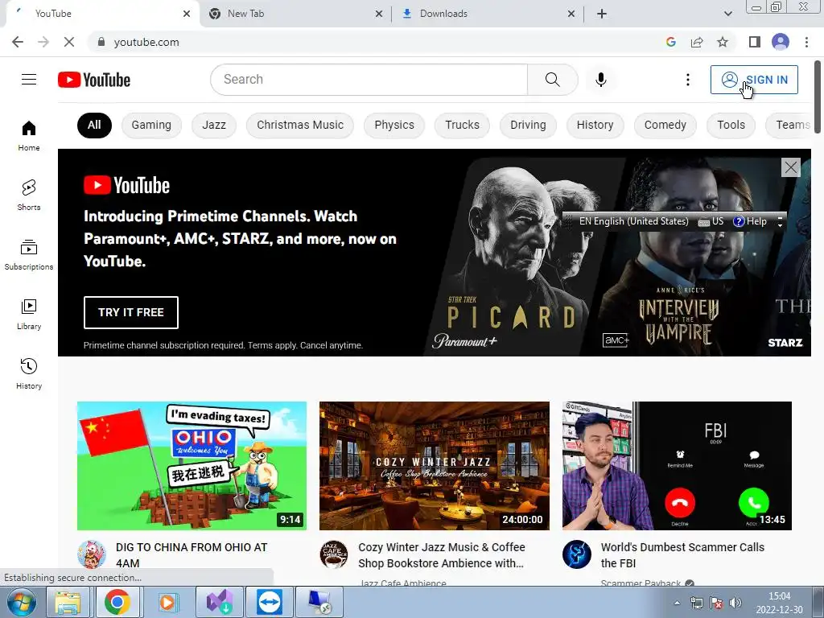Select the Gaming filter chip

(x=151, y=125)
